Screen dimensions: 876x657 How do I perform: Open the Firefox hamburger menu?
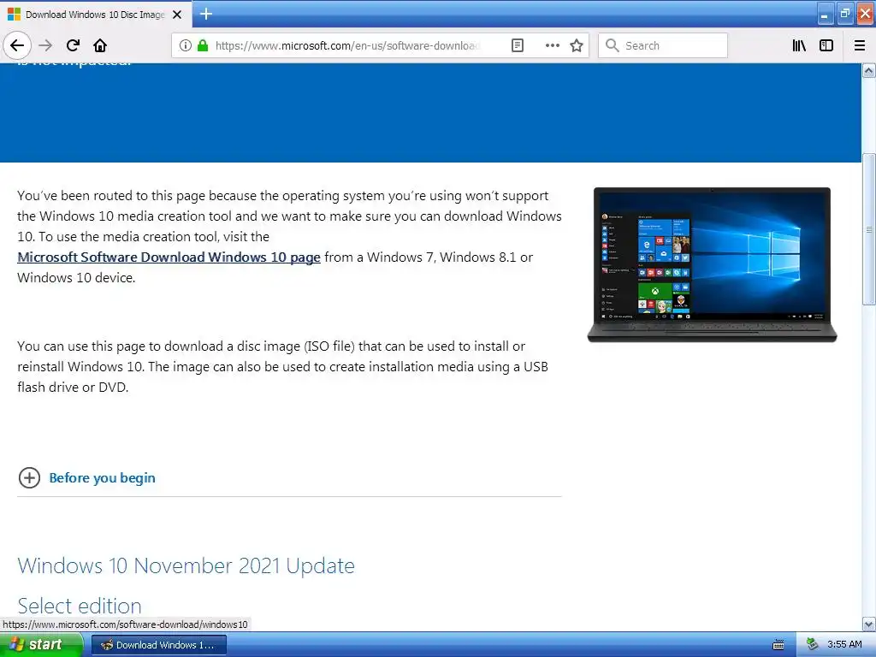(860, 46)
